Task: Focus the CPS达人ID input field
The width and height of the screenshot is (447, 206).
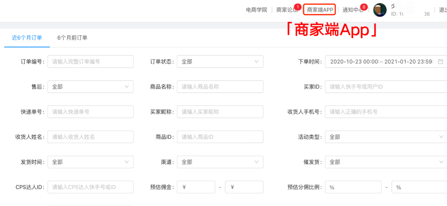Action: coord(90,187)
